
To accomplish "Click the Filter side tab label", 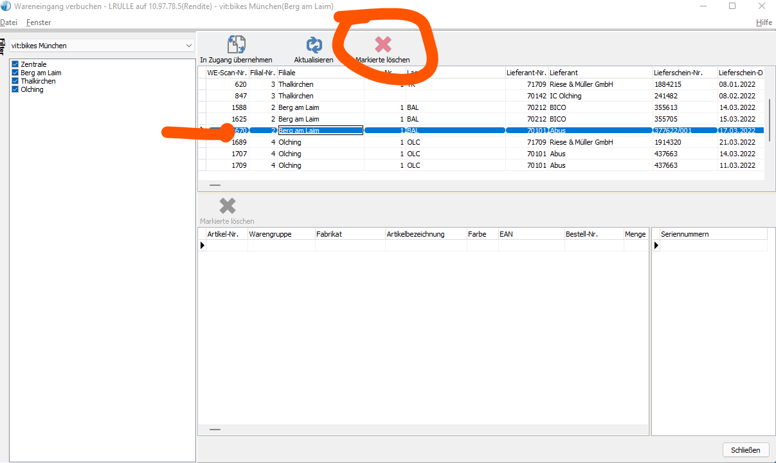I will pos(3,46).
